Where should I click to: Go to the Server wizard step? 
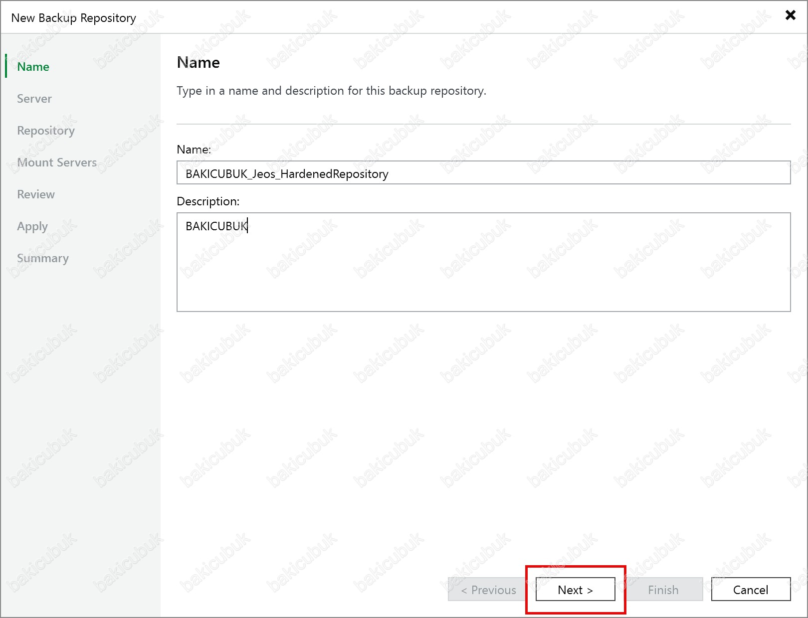point(34,99)
